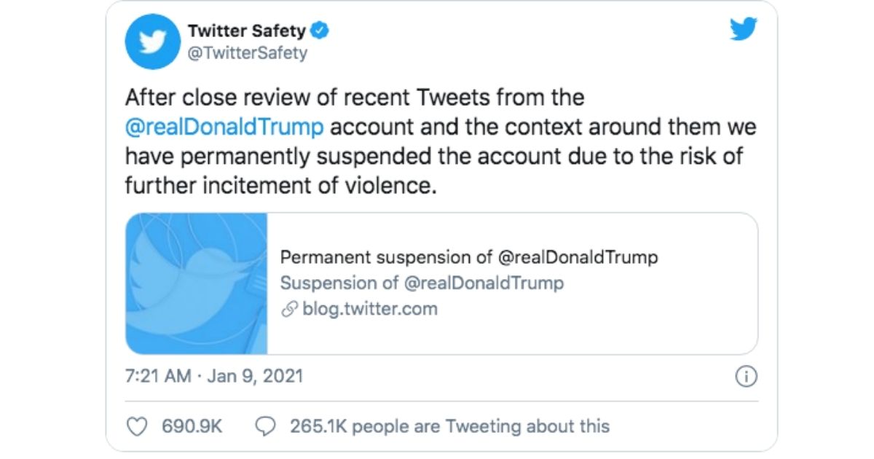The width and height of the screenshot is (874, 459).
Task: Click the @realDonaldTrump mention in tweet text
Action: [224, 127]
